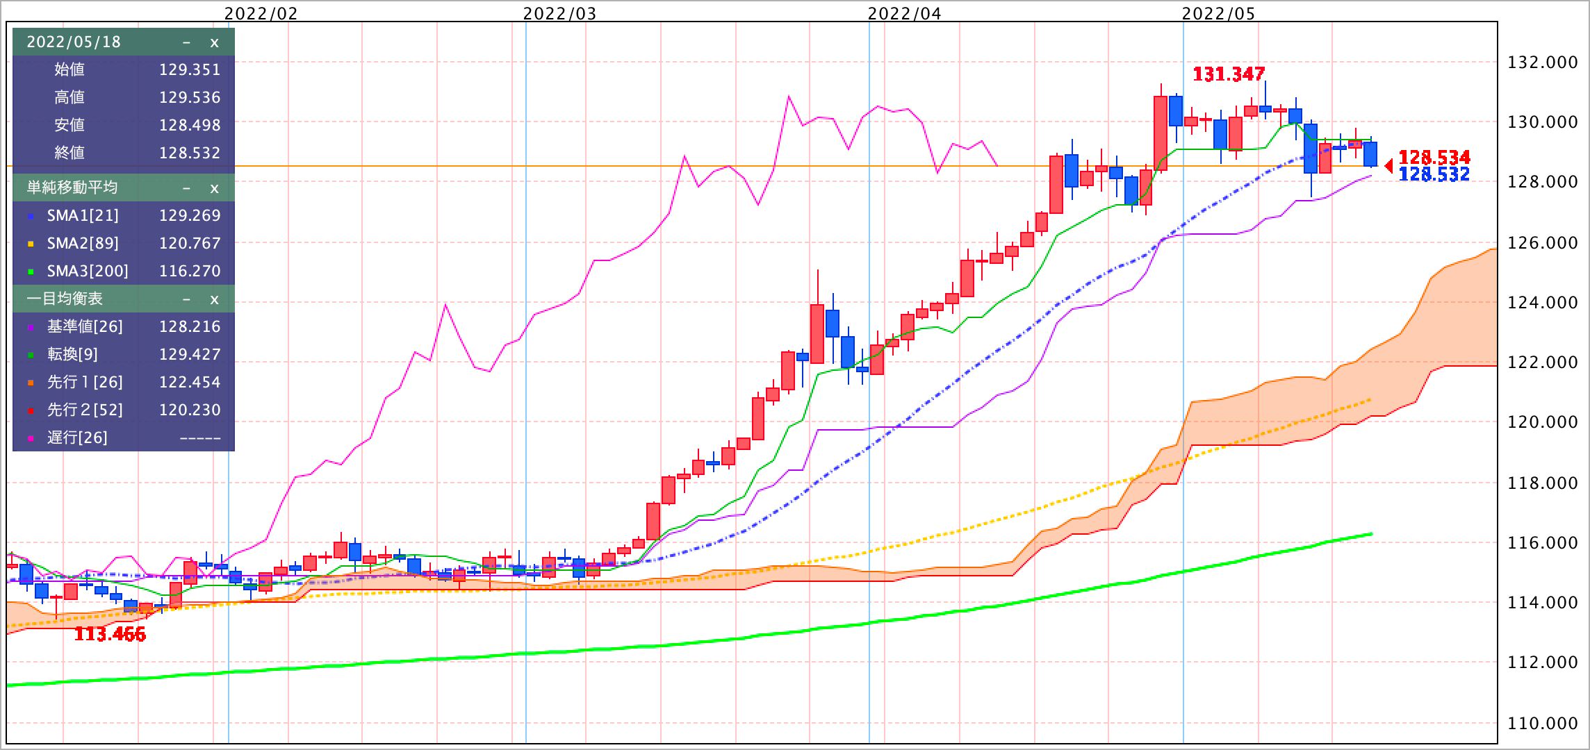Viewport: 1590px width, 750px height.
Task: Click the blue 128.532 price tag
Action: 1434,174
